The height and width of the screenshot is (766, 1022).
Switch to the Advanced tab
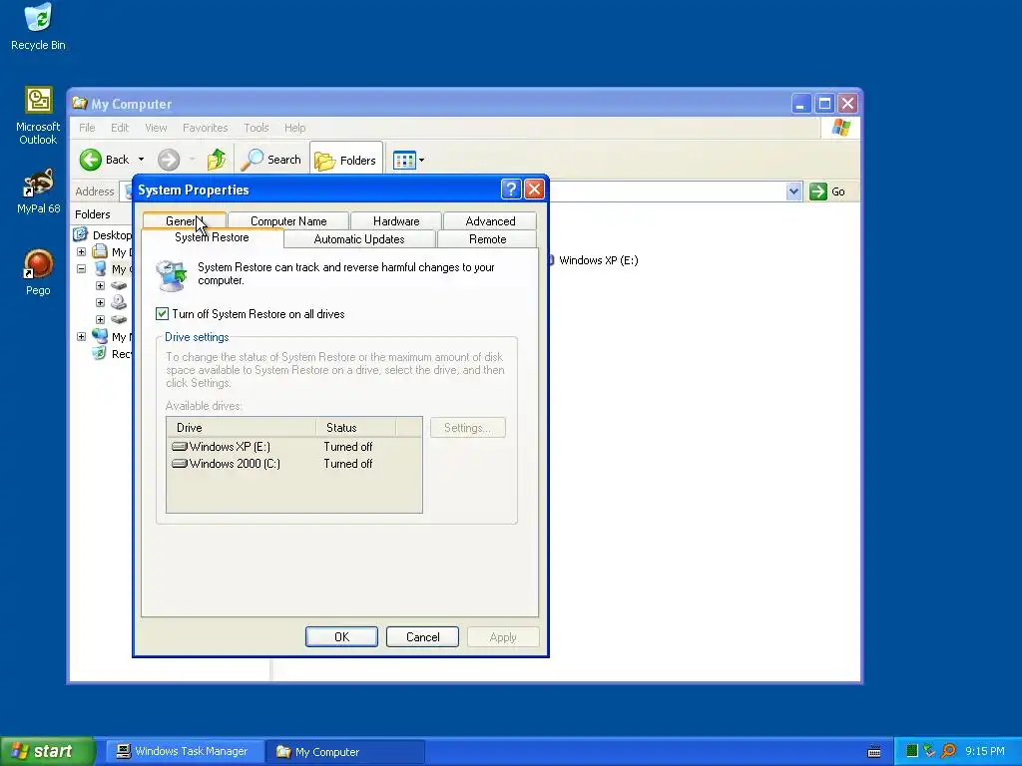click(x=490, y=220)
